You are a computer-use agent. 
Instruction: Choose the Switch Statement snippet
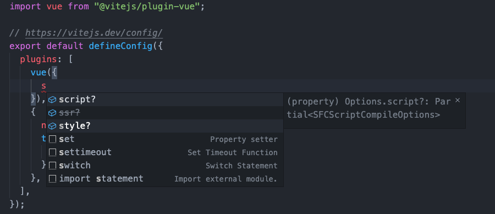tap(165, 166)
